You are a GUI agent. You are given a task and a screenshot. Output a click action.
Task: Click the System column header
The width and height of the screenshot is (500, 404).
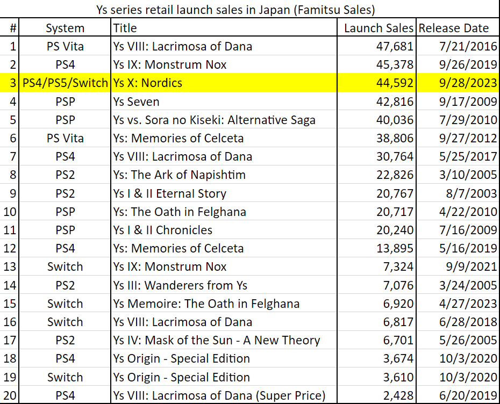click(x=65, y=28)
